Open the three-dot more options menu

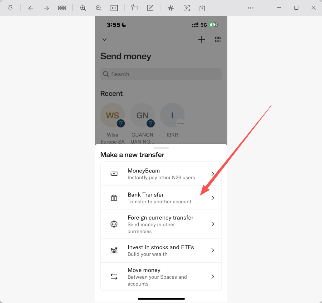pos(250,8)
